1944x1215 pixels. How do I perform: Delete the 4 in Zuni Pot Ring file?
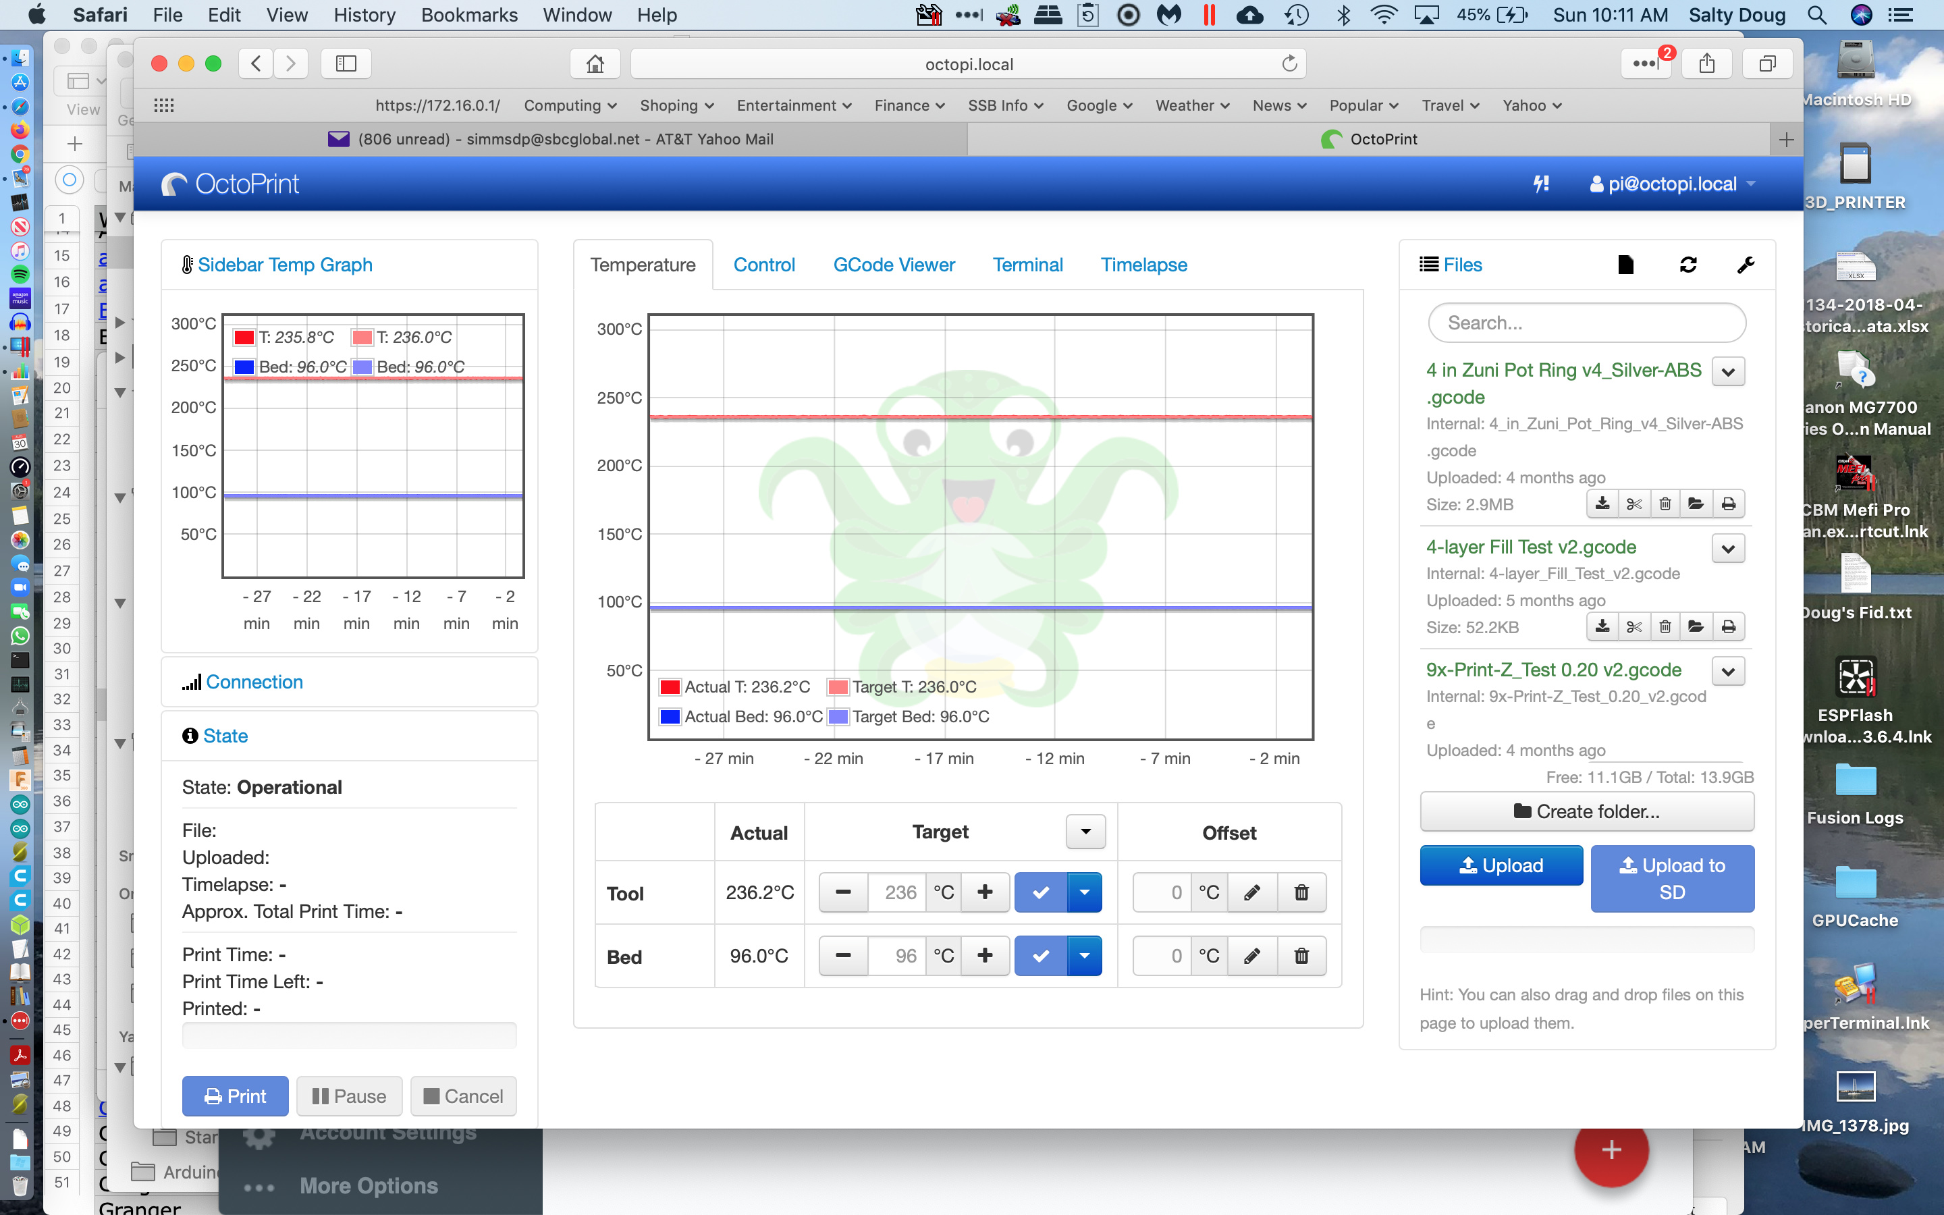pyautogui.click(x=1665, y=504)
